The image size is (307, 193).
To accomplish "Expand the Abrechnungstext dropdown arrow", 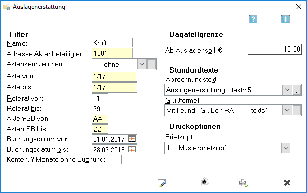I will pos(287,90).
